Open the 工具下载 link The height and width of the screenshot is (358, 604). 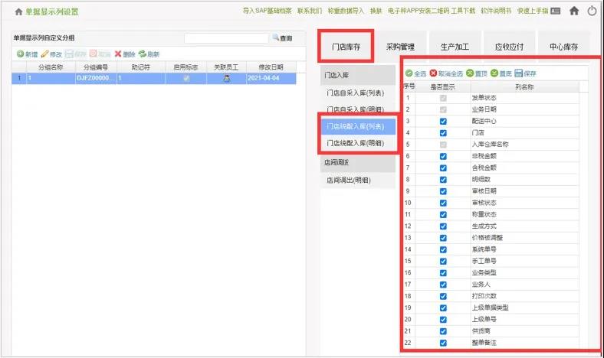coord(463,11)
